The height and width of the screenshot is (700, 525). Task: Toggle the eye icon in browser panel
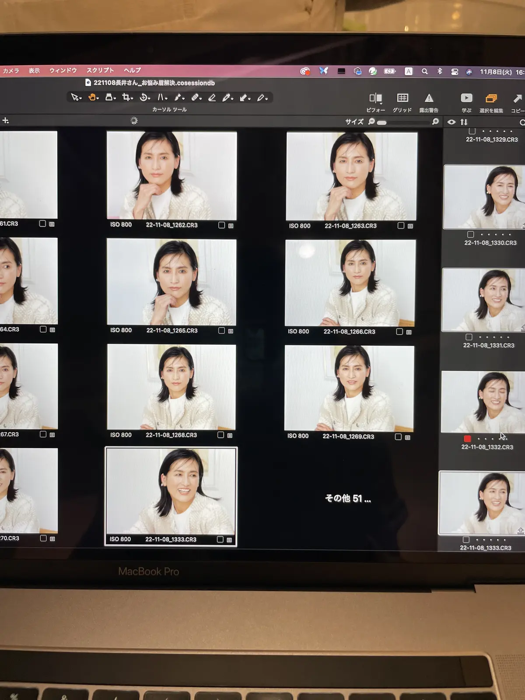point(451,122)
